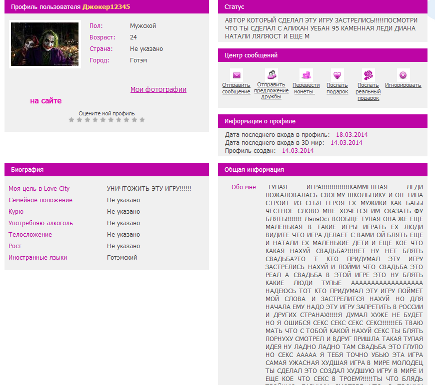This screenshot has width=435, height=385.
Task: Click the username 'Джокер12345' in header
Action: (x=106, y=6)
